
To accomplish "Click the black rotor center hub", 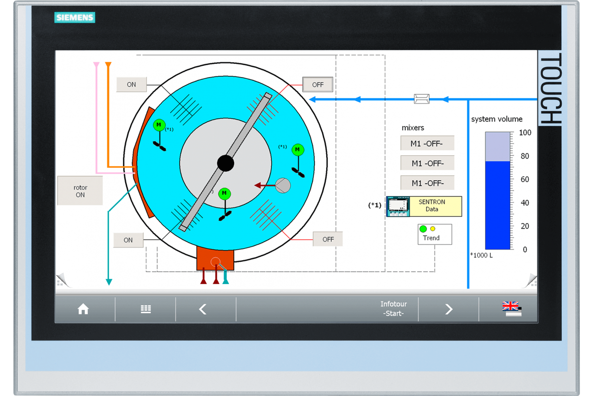I will pyautogui.click(x=226, y=163).
